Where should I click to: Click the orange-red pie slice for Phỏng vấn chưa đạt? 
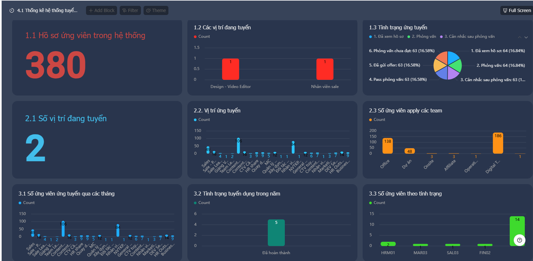[x=442, y=57]
